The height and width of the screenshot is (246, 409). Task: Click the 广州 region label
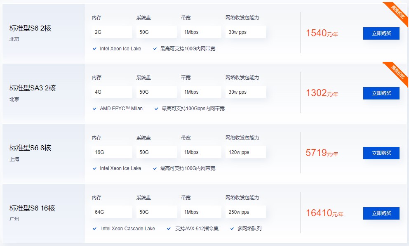[x=14, y=219]
